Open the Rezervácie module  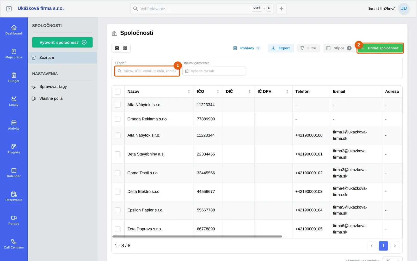tap(14, 196)
